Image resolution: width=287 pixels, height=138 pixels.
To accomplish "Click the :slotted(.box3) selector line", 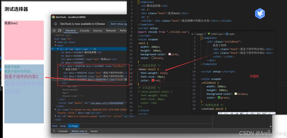I will point(214,109).
